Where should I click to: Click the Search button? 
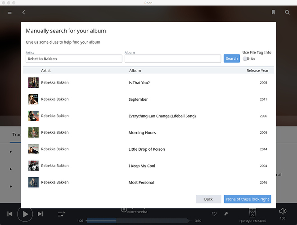click(232, 58)
